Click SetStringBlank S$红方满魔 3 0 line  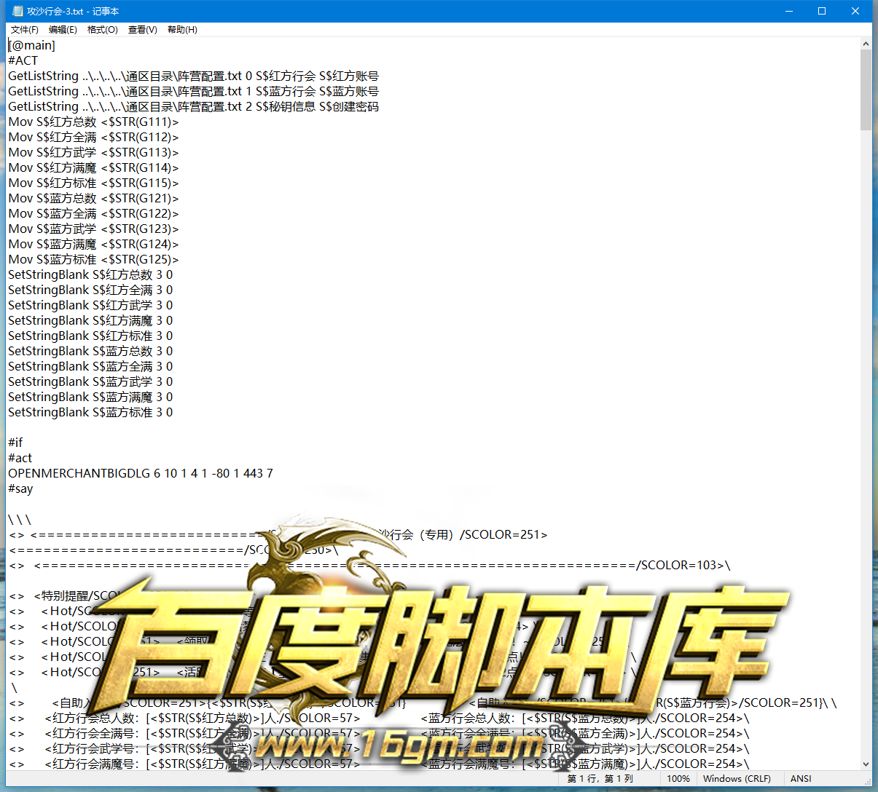pyautogui.click(x=90, y=320)
